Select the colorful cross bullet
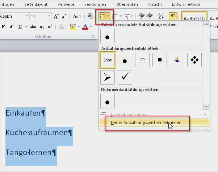The height and width of the screenshot is (172, 218). click(177, 60)
